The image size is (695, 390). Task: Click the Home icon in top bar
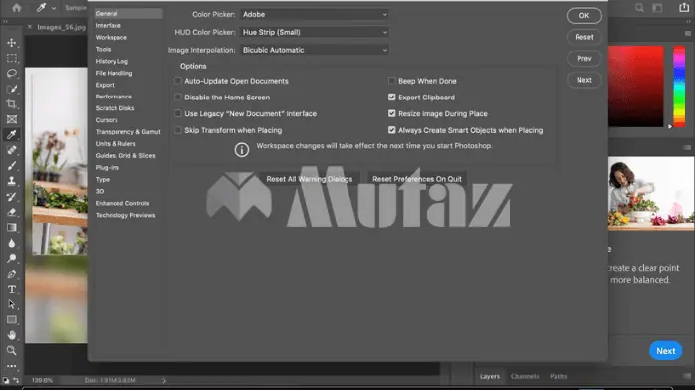click(x=16, y=8)
